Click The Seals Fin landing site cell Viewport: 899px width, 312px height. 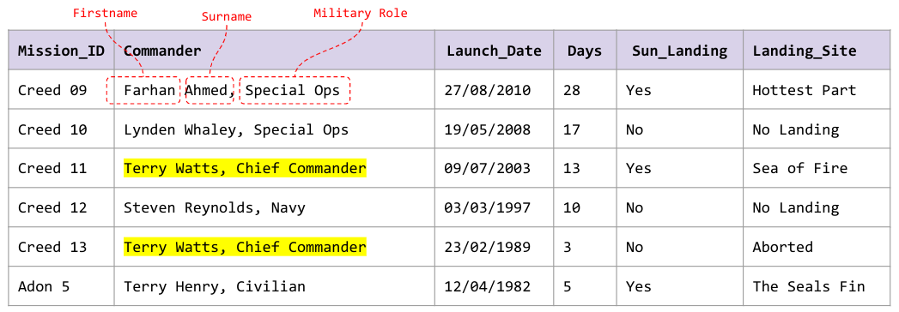(x=817, y=285)
